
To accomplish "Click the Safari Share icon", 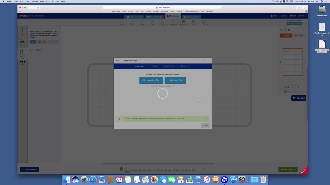I will [299, 7].
